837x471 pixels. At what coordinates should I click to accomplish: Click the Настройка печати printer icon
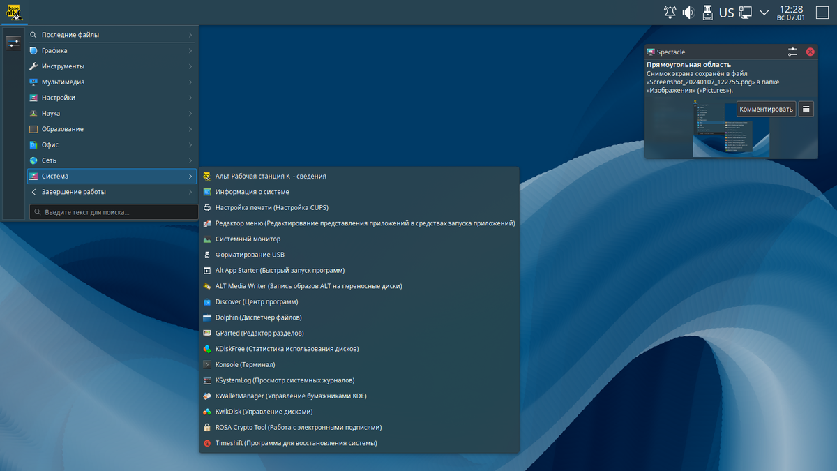pos(207,208)
